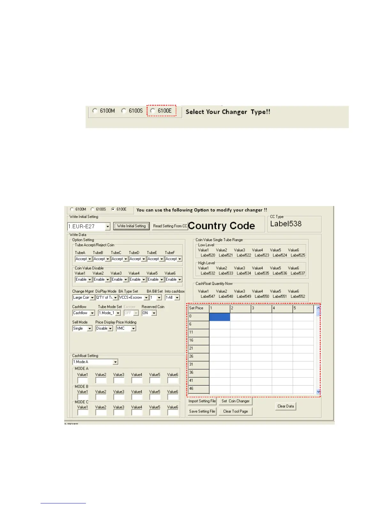Click price grid scrollbar up arrow

318,308
